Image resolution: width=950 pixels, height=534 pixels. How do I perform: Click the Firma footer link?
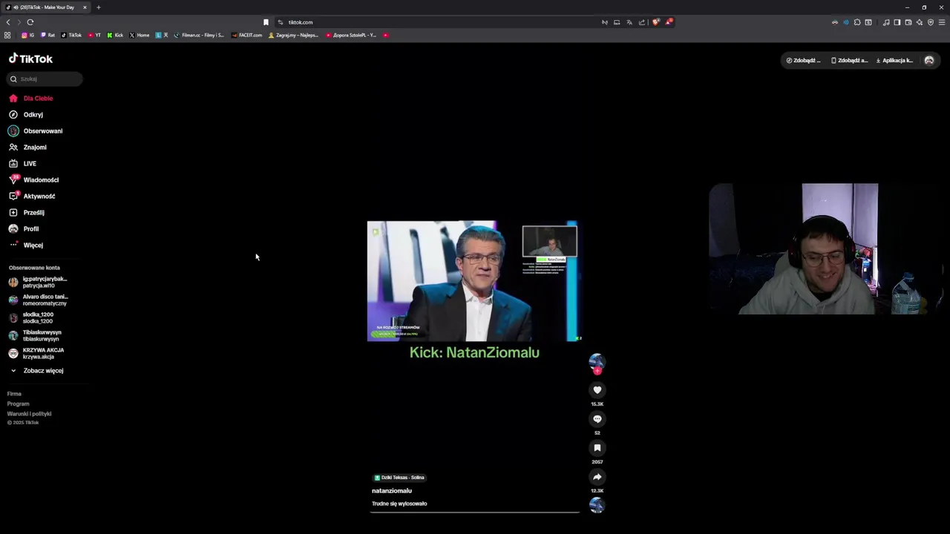(x=14, y=394)
